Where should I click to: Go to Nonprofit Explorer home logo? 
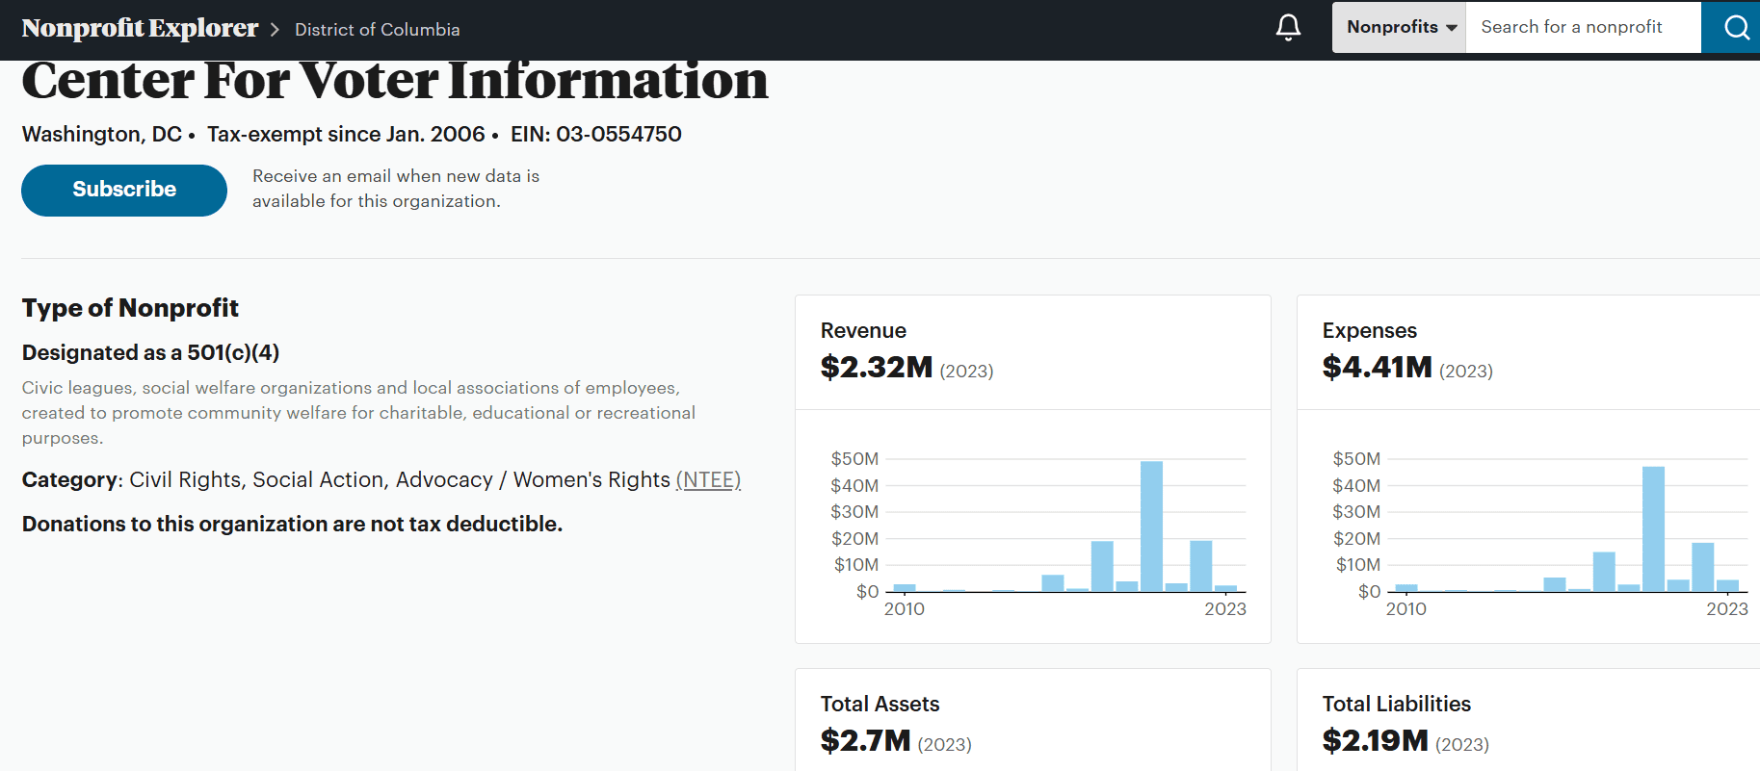click(140, 29)
